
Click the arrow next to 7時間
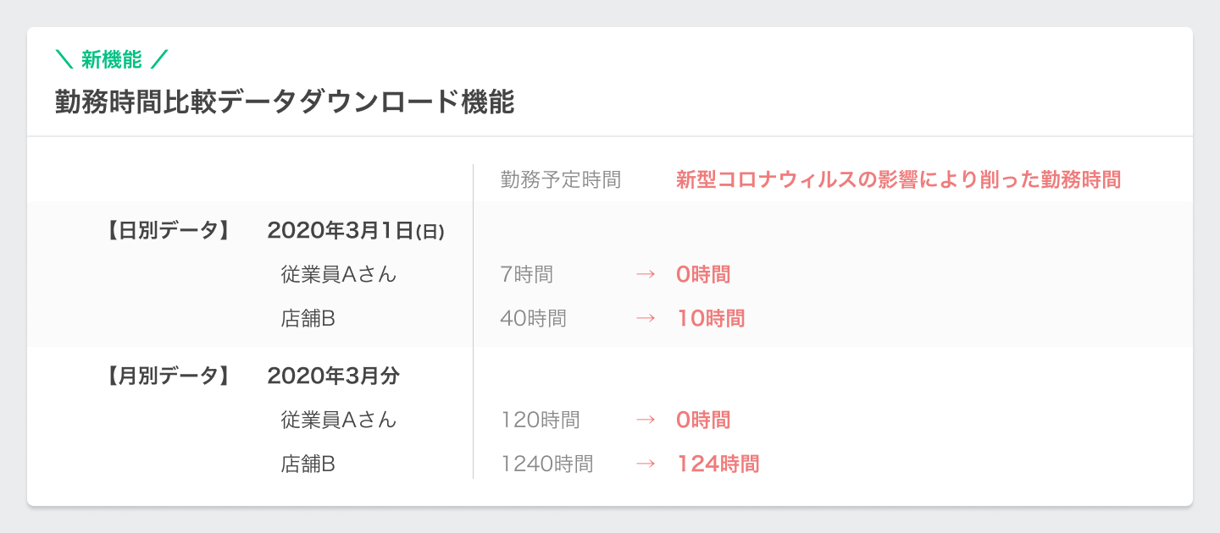[x=646, y=274]
